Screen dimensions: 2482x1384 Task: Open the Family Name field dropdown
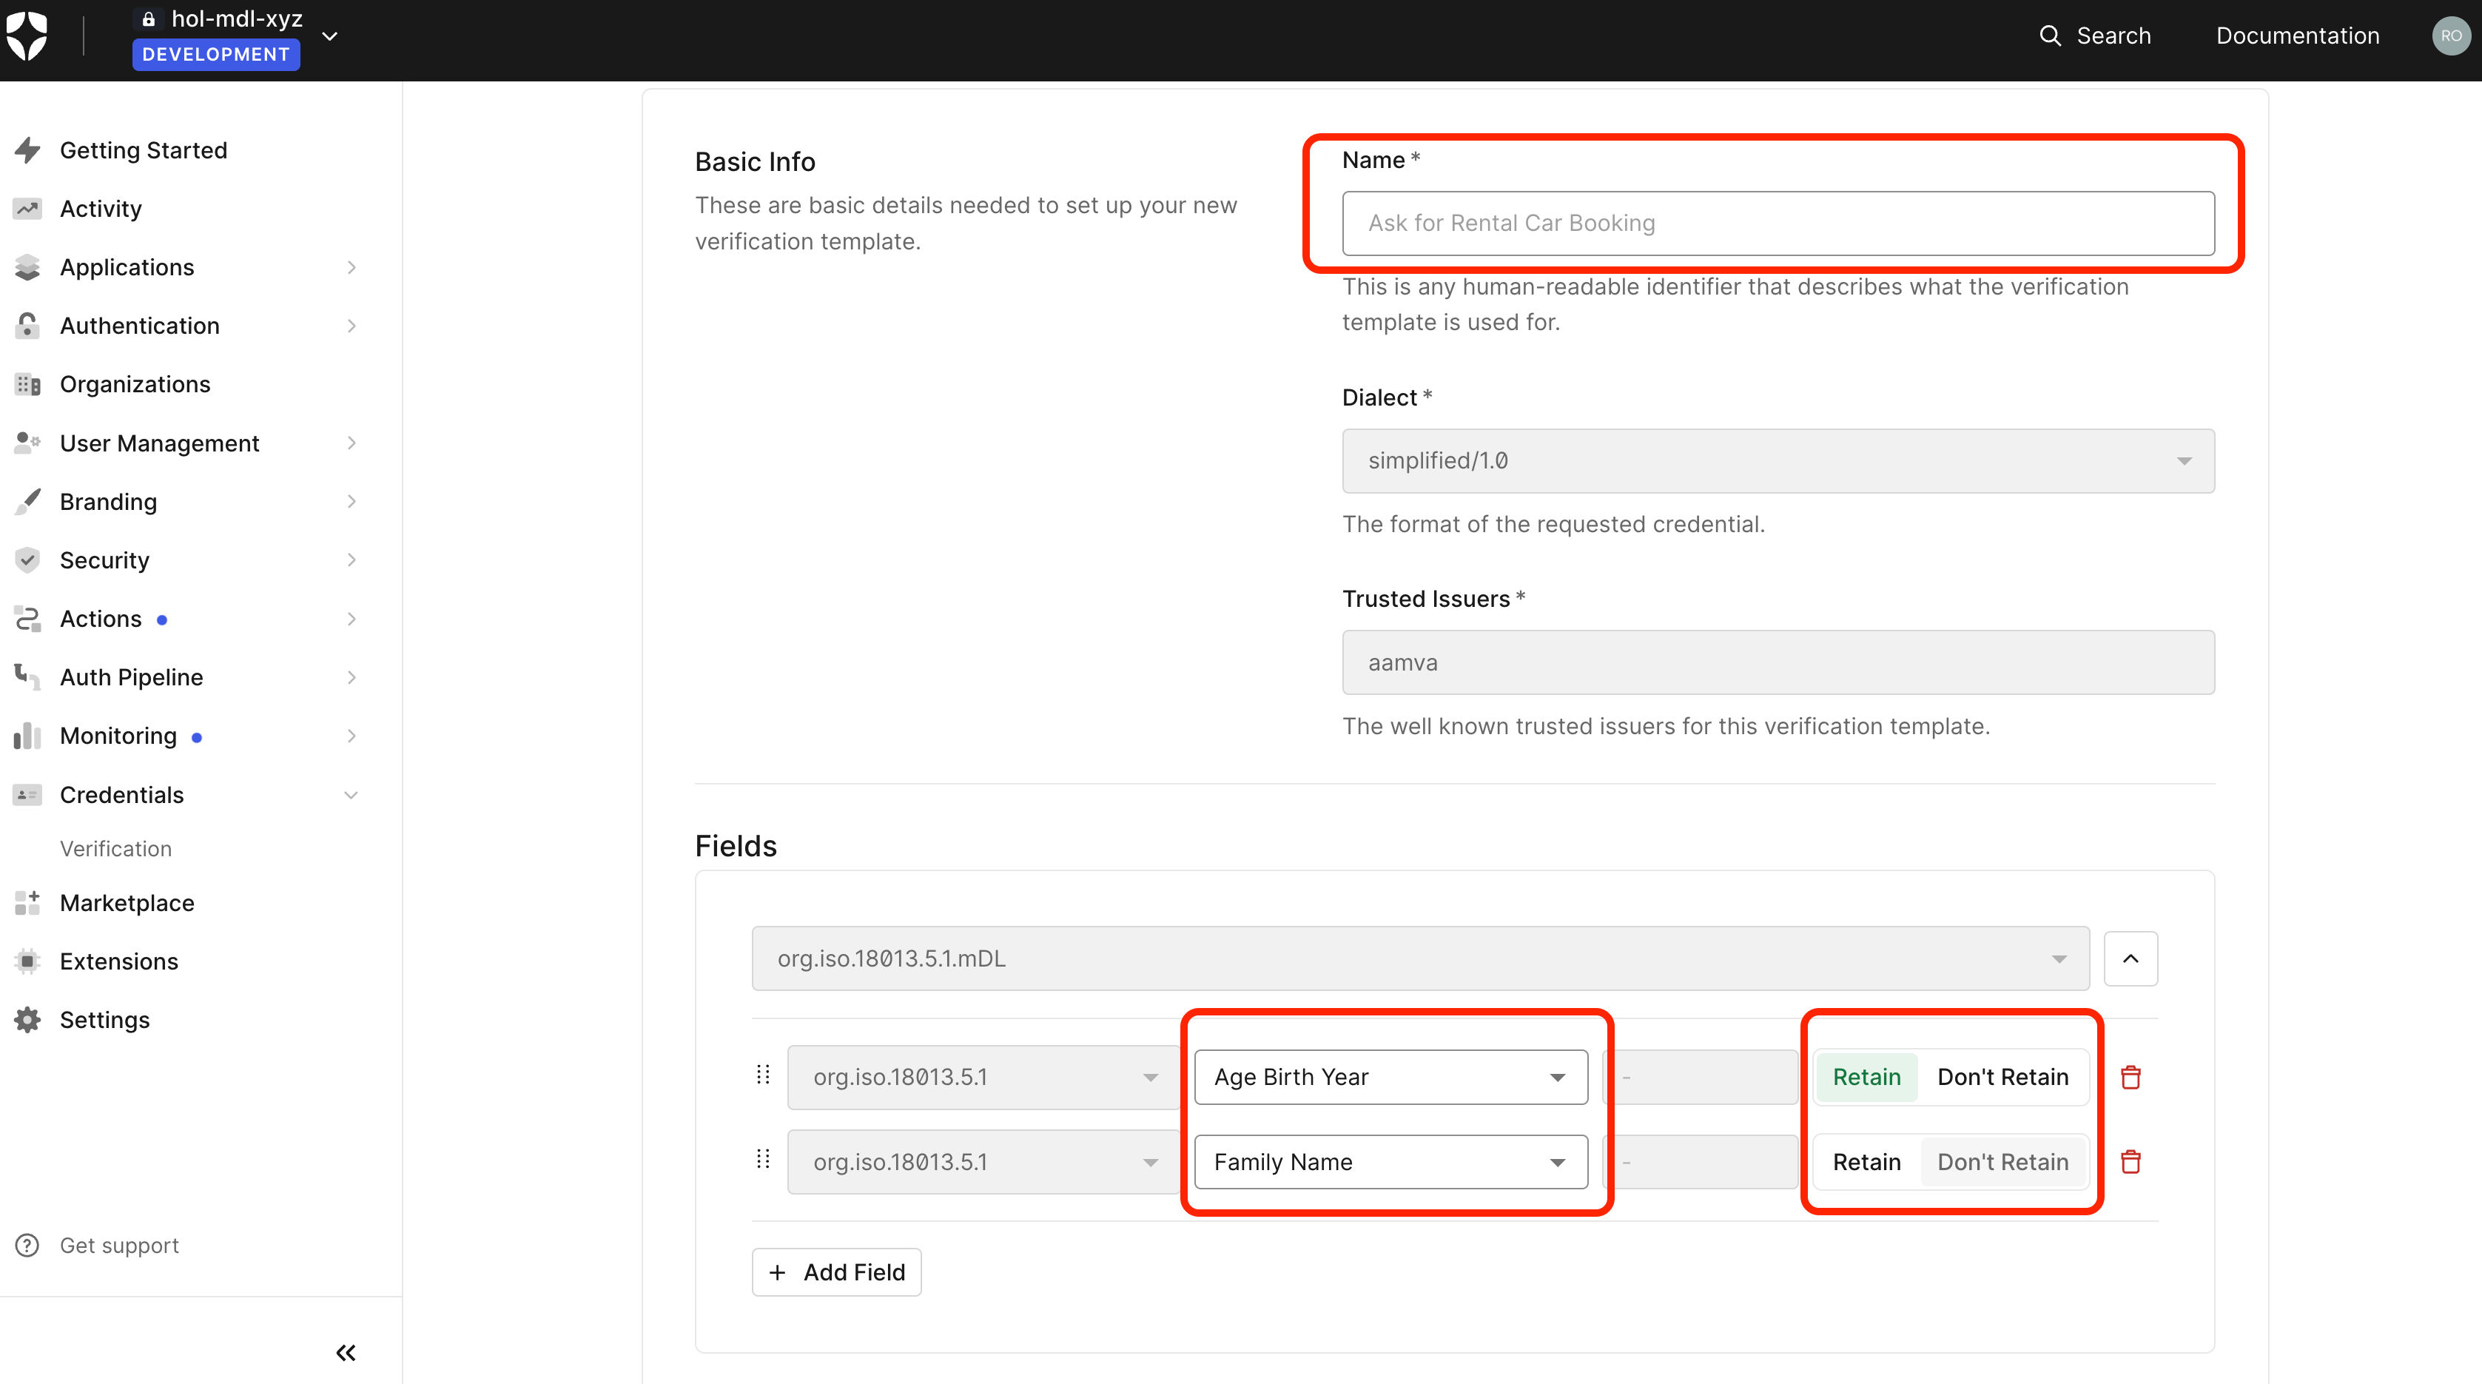(1390, 1161)
